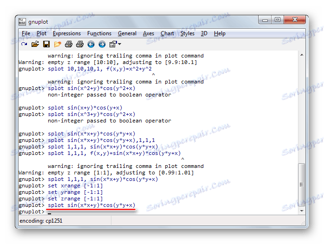Screen dimensions: 324x244
Task: Click 'splot 10,10,10,1, f(x,y)=x^2+y^2' line
Action: coord(100,69)
